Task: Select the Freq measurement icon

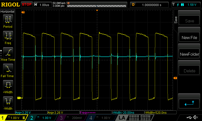Action: click(x=8, y=36)
